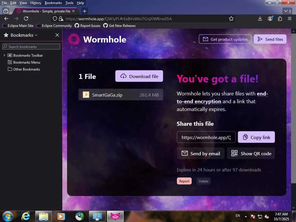Click the Control Panel taskbar icon
Image resolution: width=296 pixels, height=222 pixels.
97,216
